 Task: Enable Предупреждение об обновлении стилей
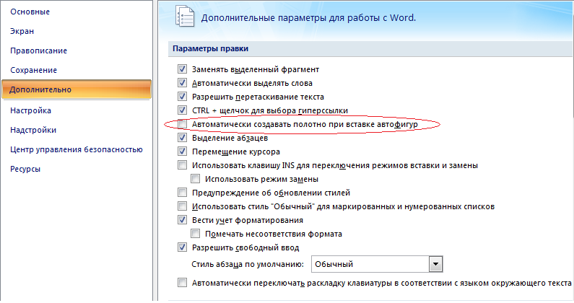(182, 192)
